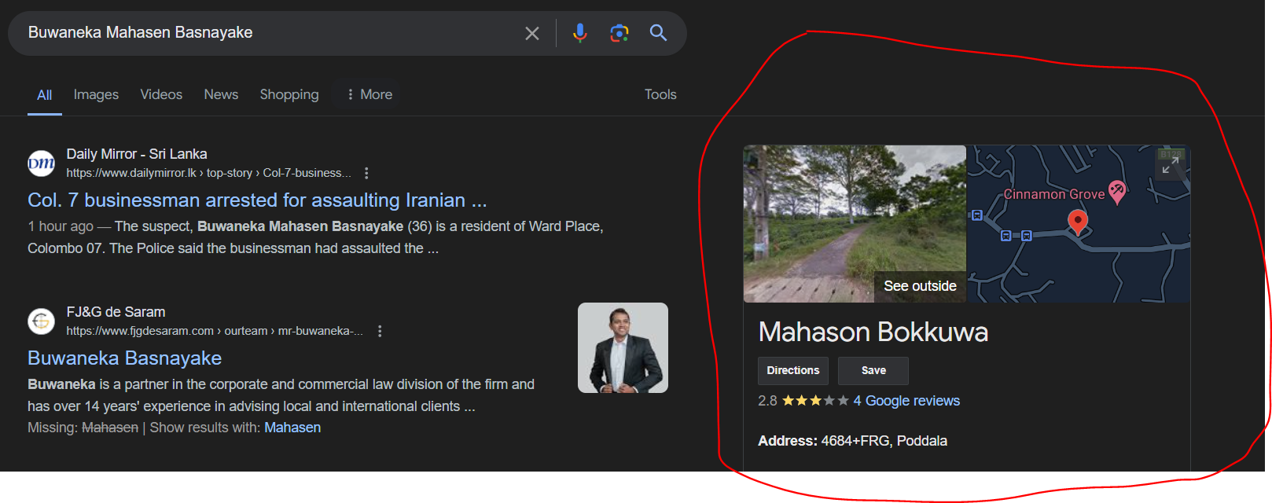Click the red location pin on map
This screenshot has height=503, width=1272.
(1078, 222)
